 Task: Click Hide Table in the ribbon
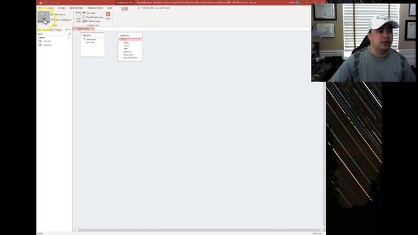pyautogui.click(x=89, y=13)
